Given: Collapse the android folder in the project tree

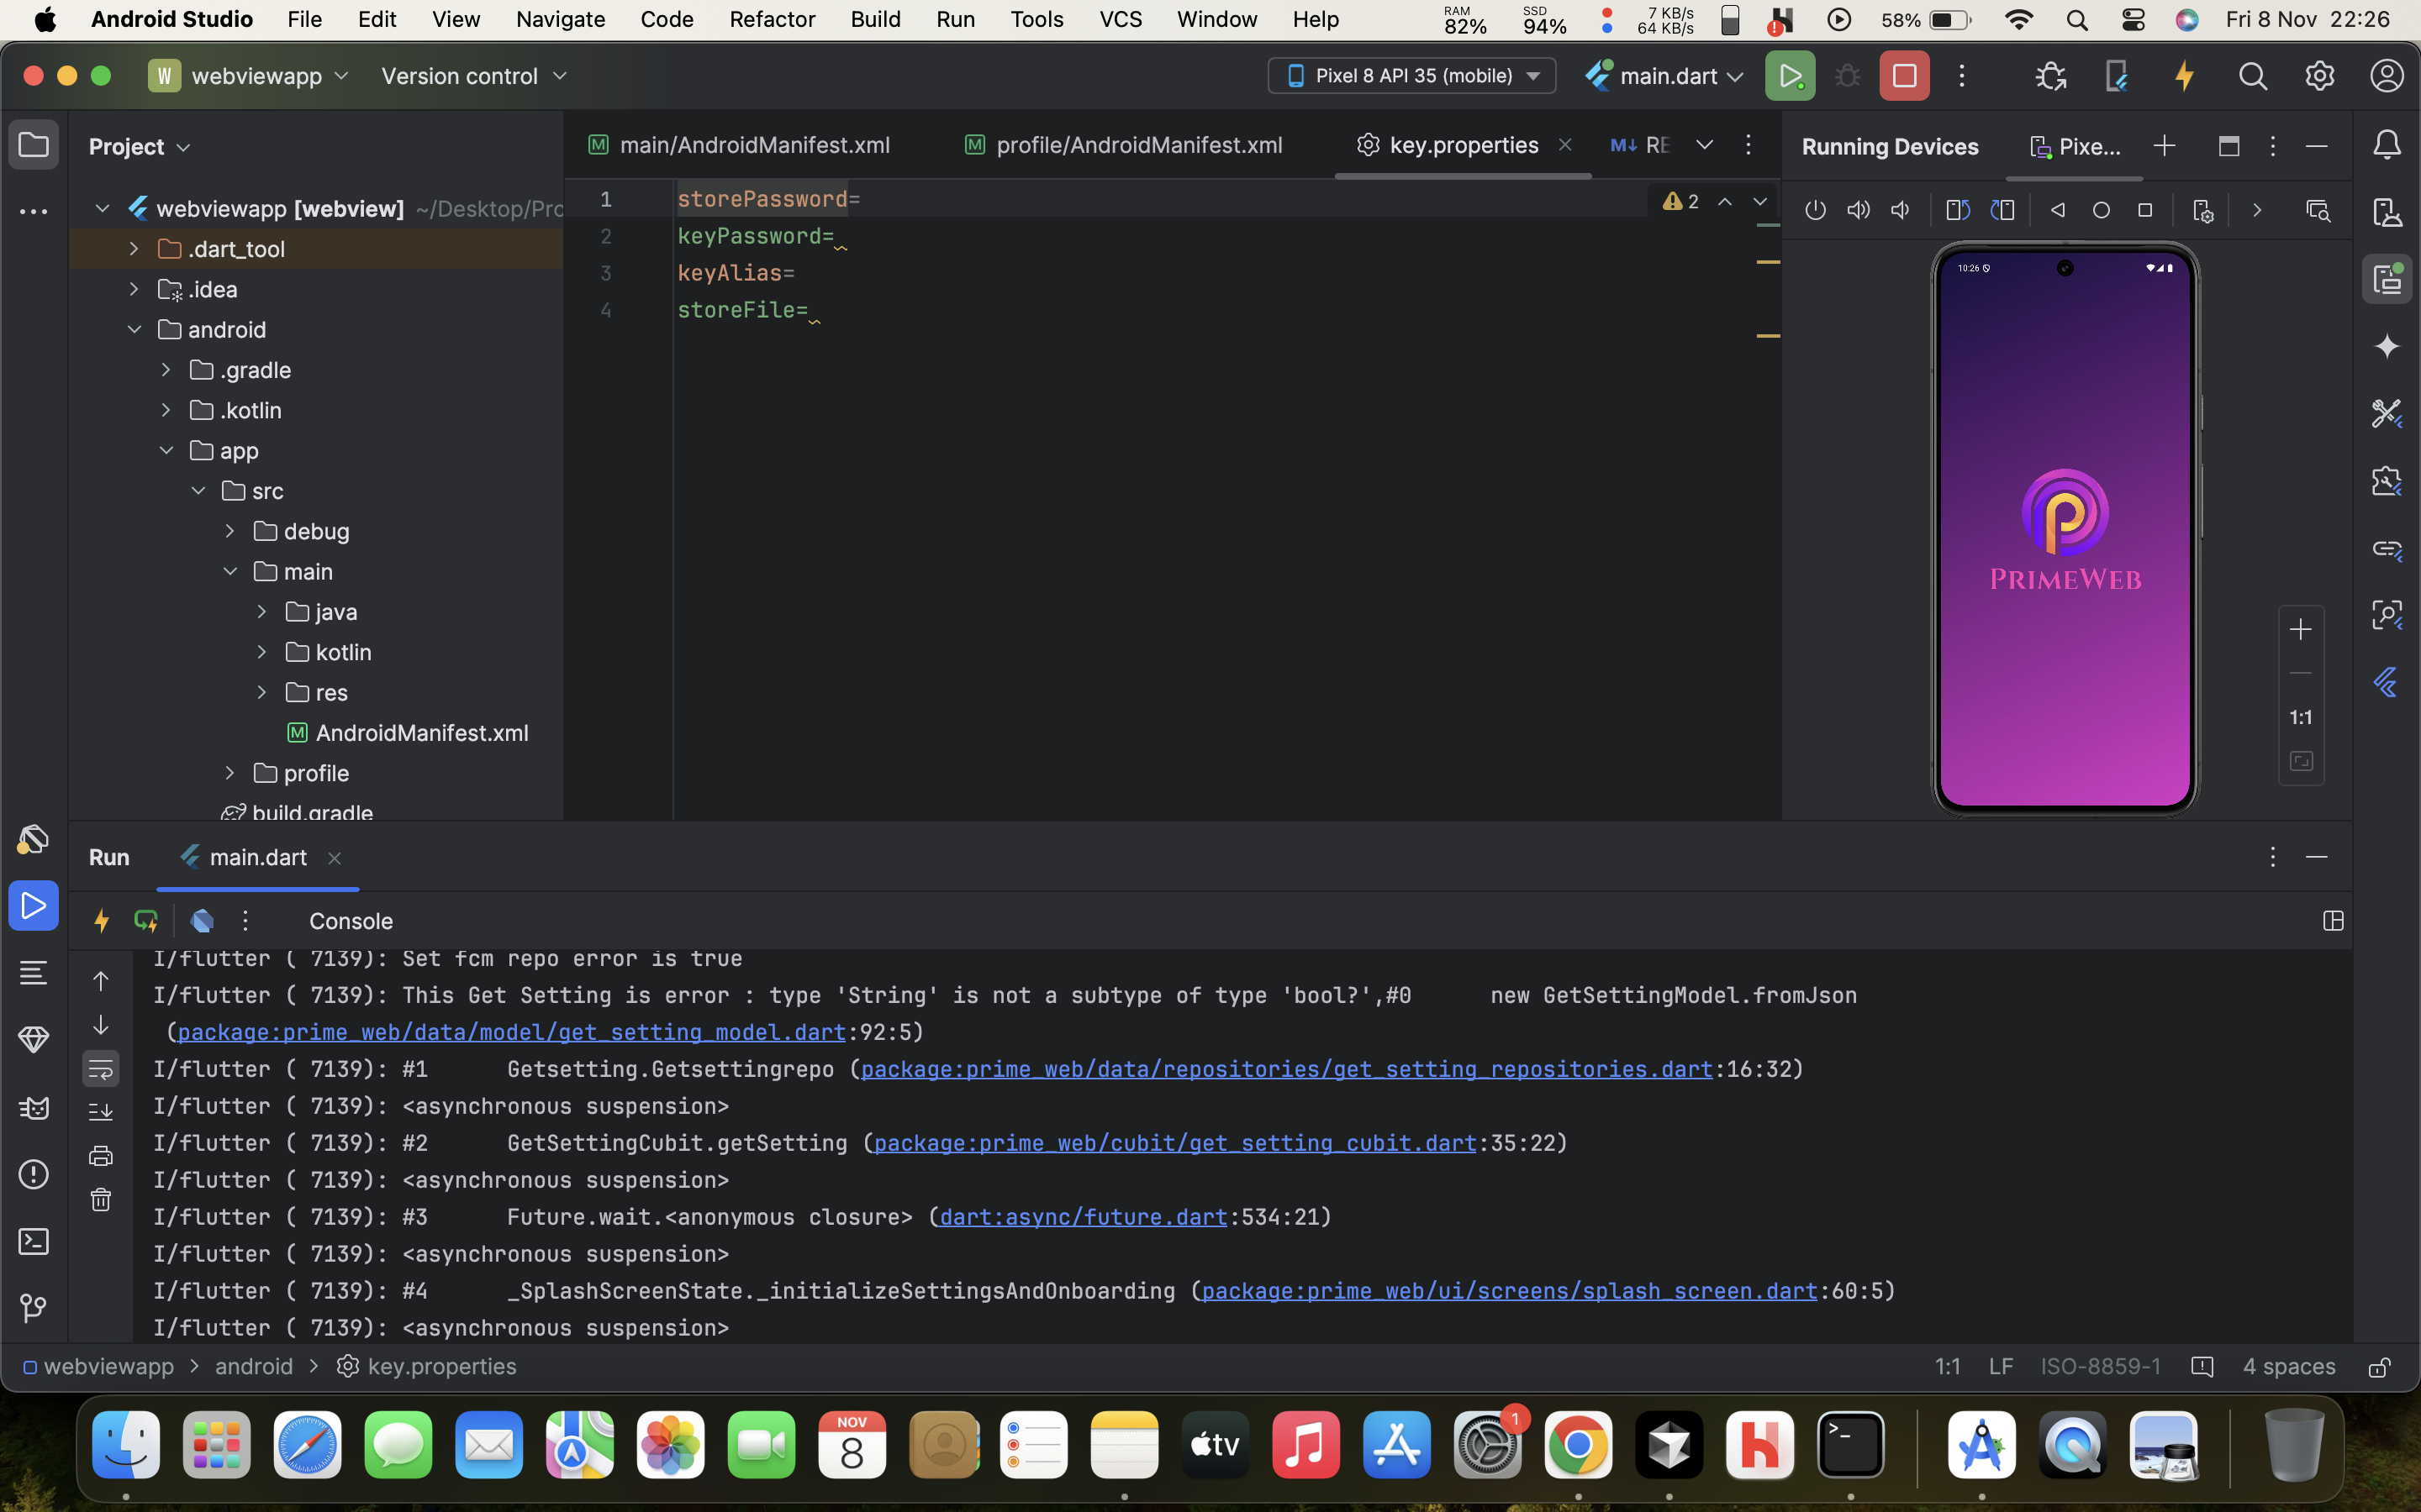Looking at the screenshot, I should [134, 329].
